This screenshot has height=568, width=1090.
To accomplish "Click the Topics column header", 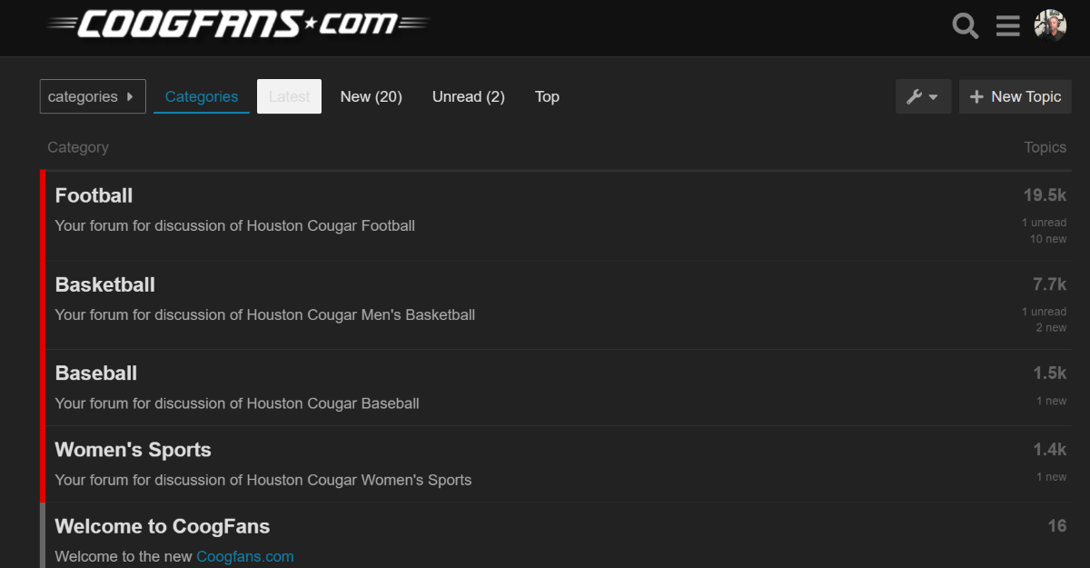I will (1045, 147).
